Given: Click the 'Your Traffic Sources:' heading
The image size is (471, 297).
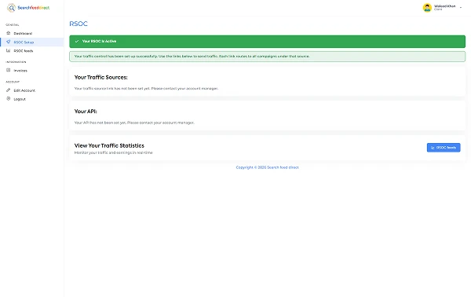Looking at the screenshot, I should [101, 77].
